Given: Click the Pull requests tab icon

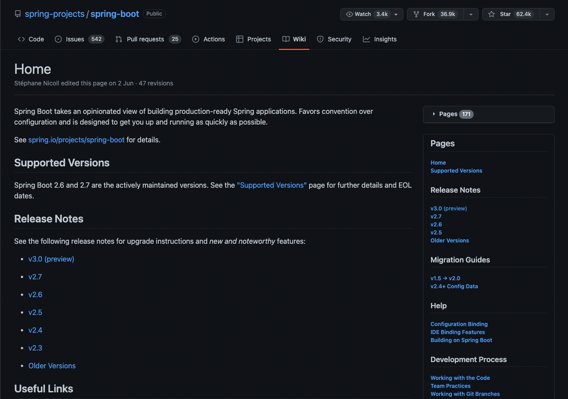Looking at the screenshot, I should (x=119, y=39).
